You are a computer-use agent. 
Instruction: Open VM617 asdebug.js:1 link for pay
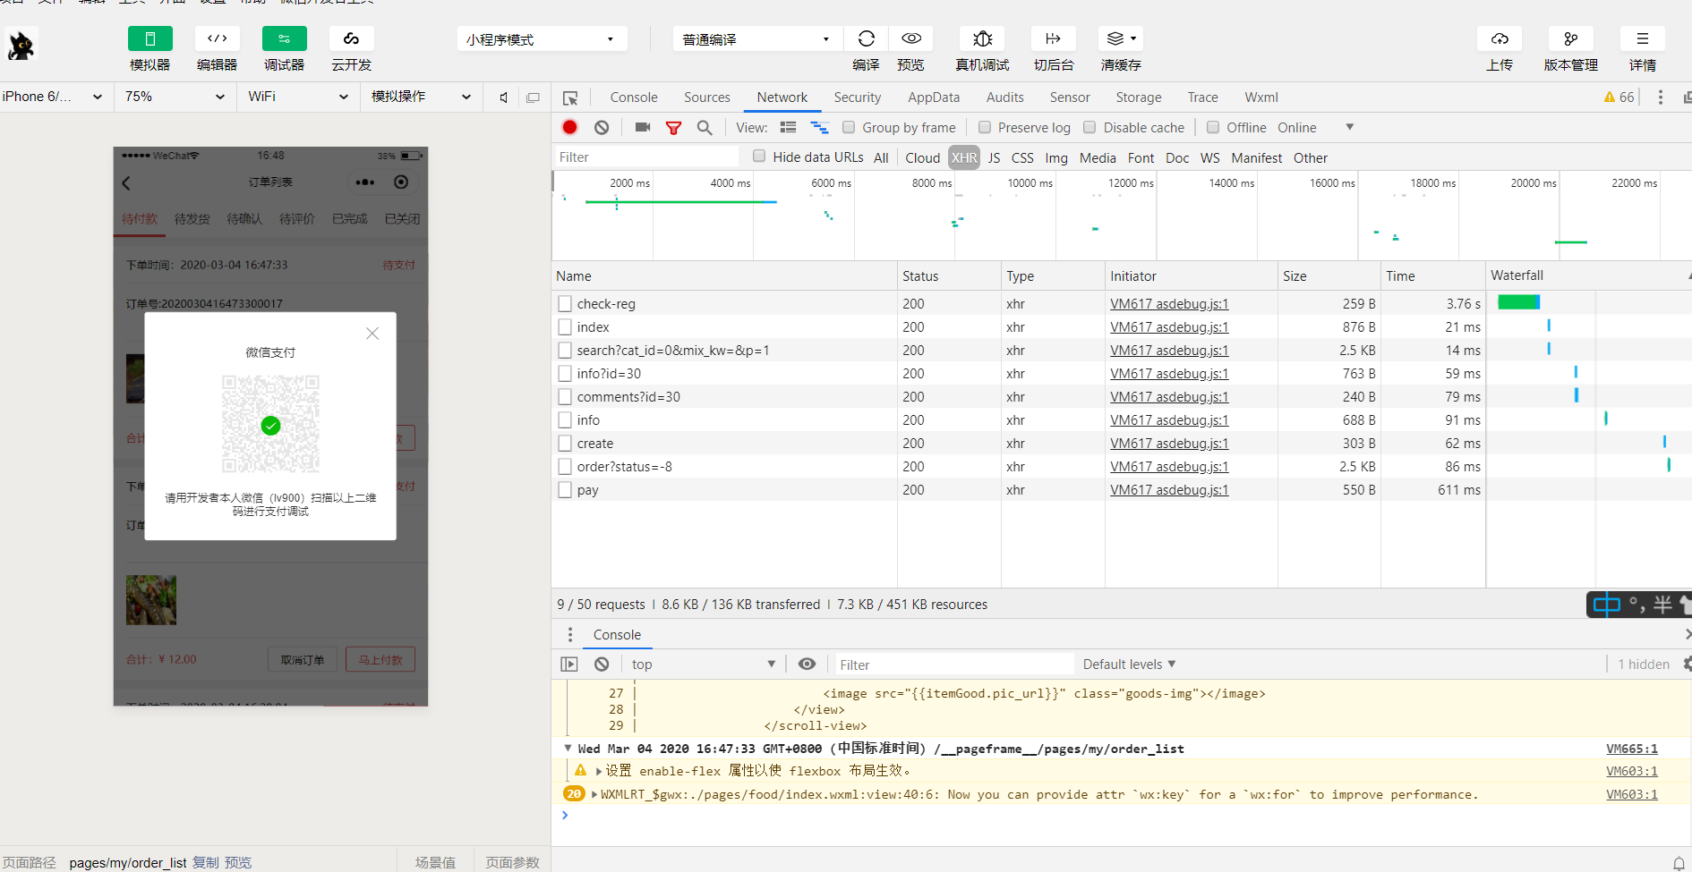coord(1169,489)
